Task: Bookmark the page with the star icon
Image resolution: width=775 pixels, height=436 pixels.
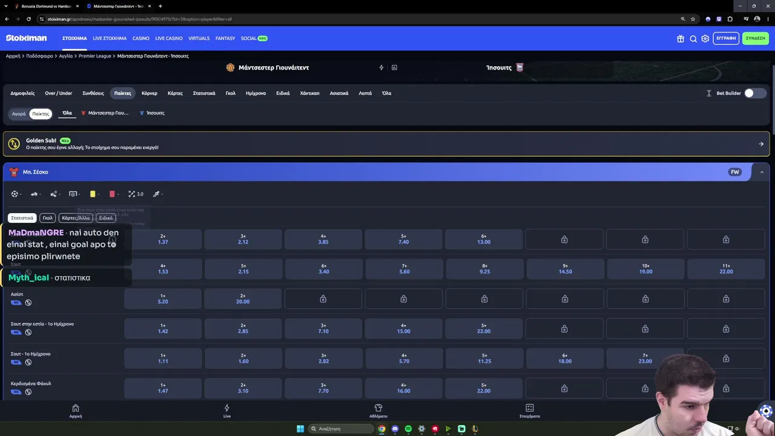Action: [693, 19]
